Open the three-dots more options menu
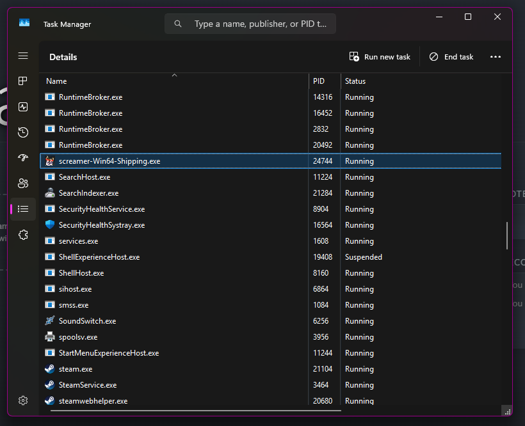 [x=495, y=57]
